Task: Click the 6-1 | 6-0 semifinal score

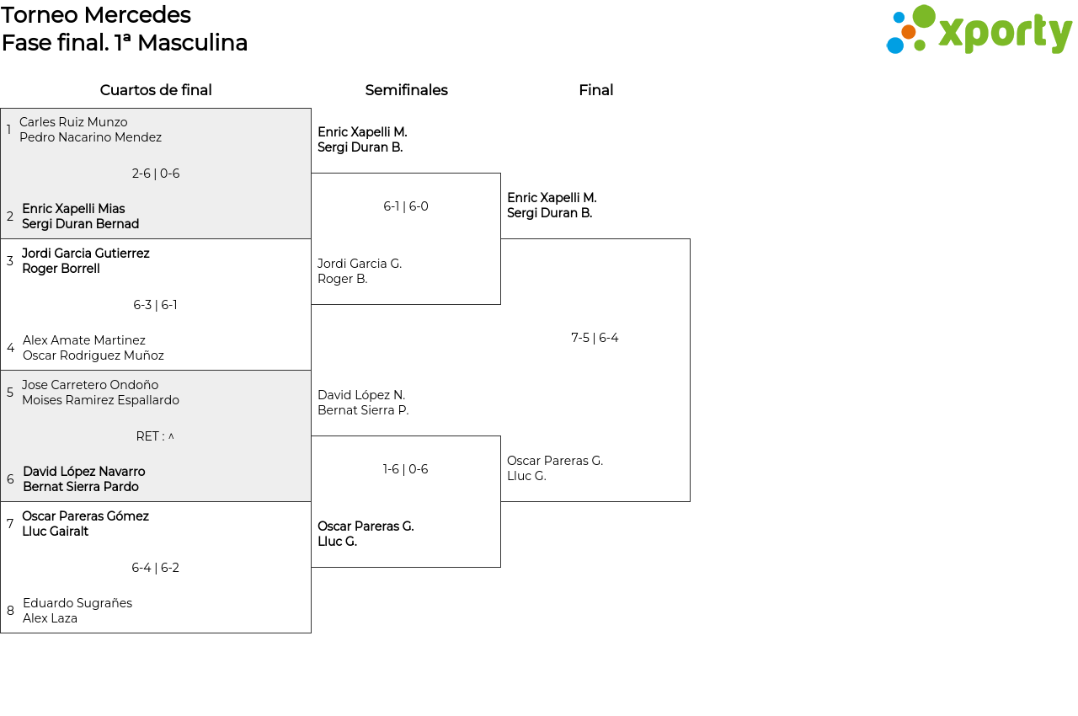Action: (x=406, y=206)
